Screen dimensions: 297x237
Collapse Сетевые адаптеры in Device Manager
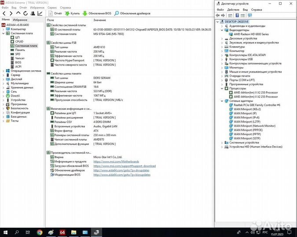coord(222,101)
